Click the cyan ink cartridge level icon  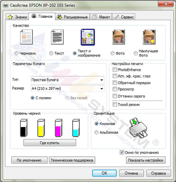coord(76,128)
